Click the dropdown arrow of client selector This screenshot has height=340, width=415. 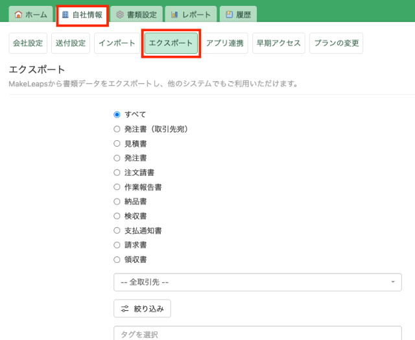tap(393, 282)
